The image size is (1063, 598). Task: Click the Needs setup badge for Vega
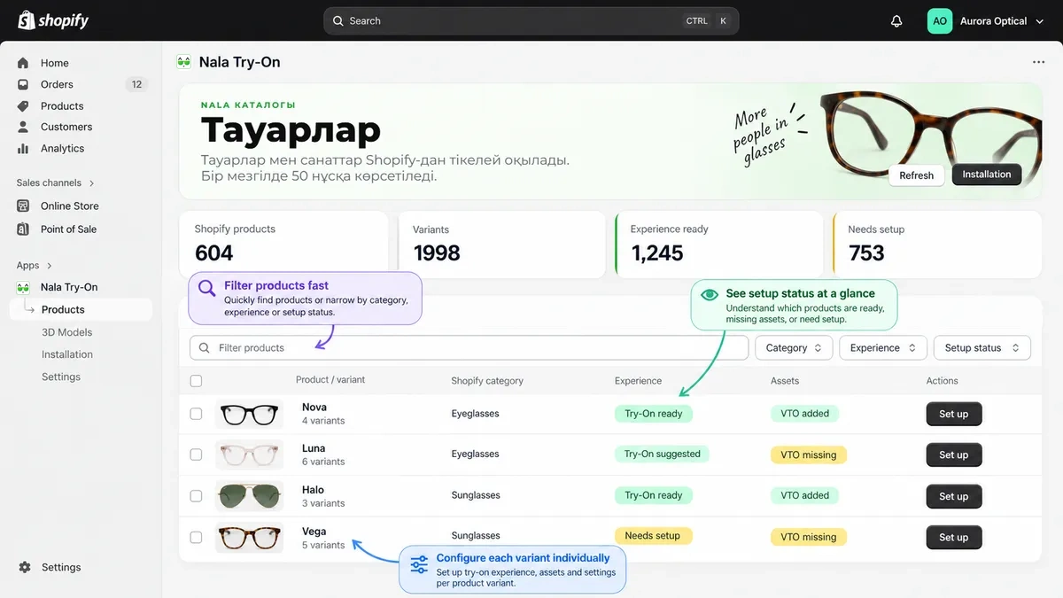click(653, 536)
